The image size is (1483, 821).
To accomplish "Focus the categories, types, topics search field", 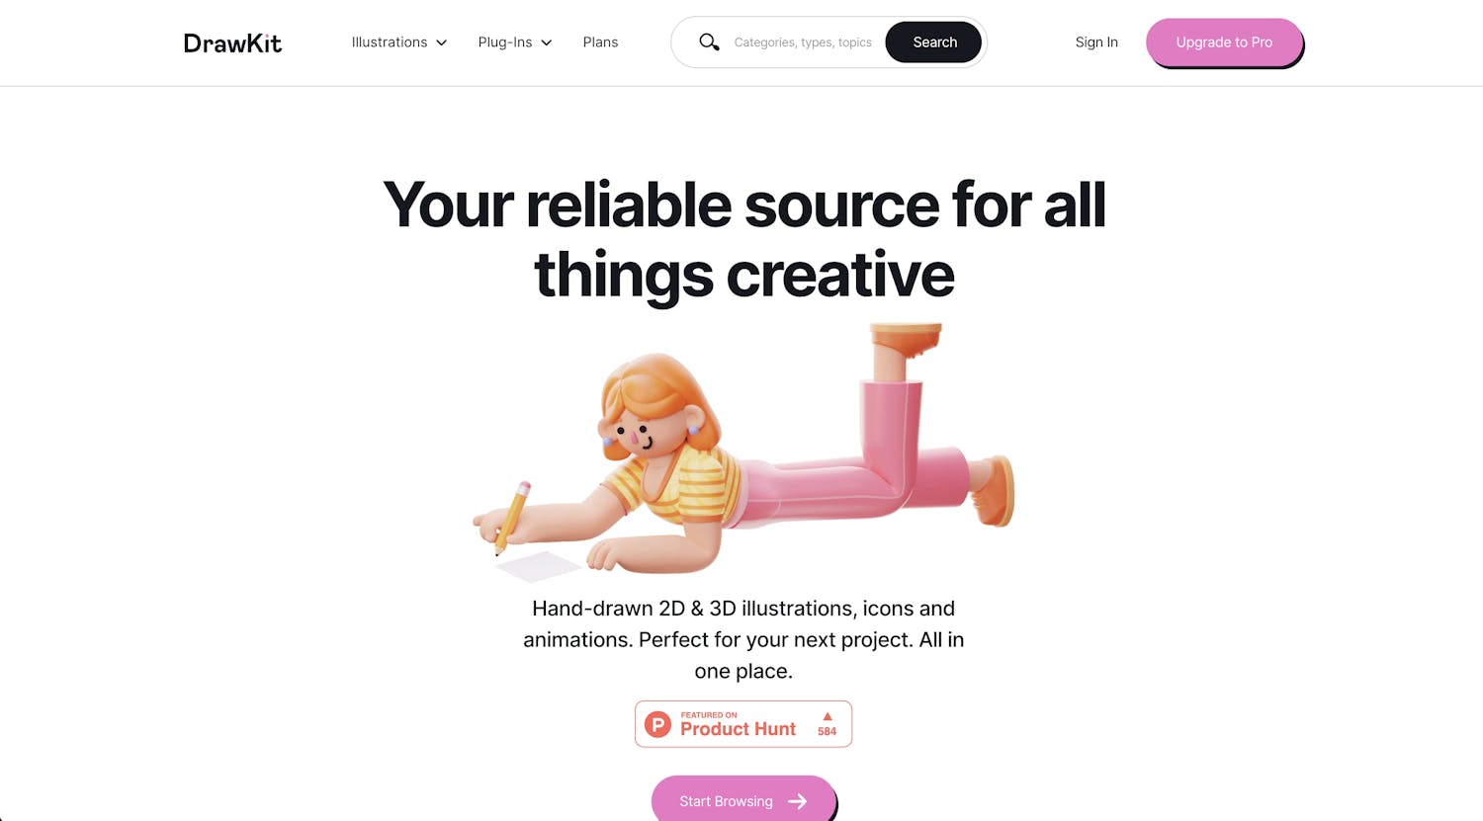I will pos(803,42).
